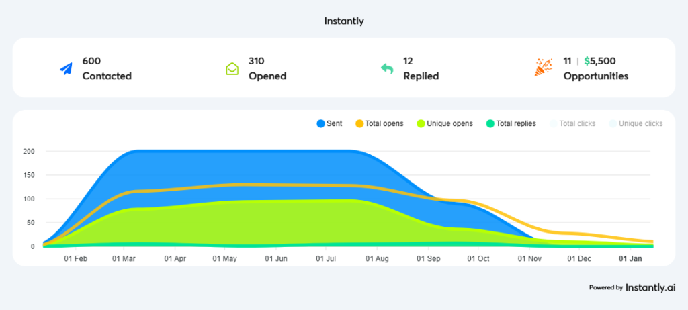The height and width of the screenshot is (310, 688).
Task: Click the 12 replied count
Action: [x=408, y=61]
